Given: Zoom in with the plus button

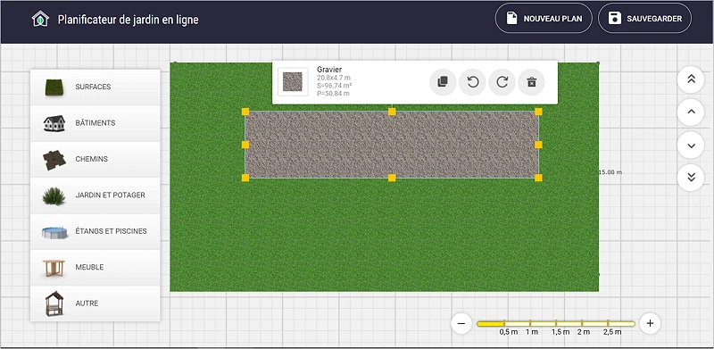Looking at the screenshot, I should [x=650, y=323].
